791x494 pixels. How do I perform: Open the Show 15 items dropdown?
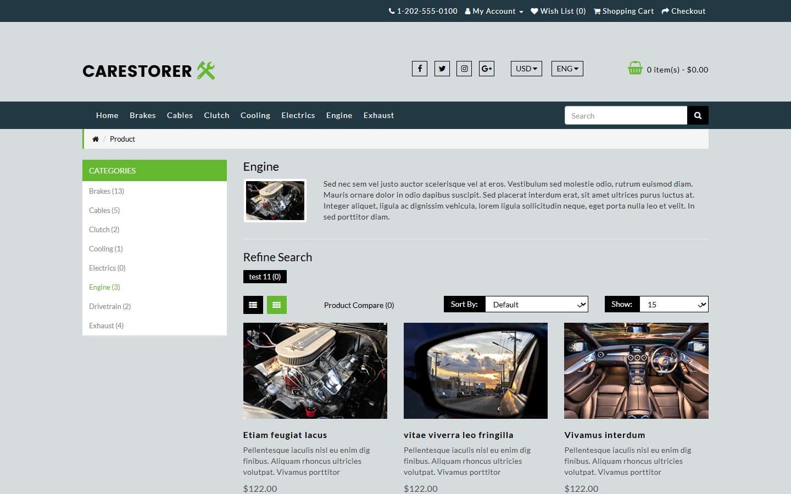pos(674,304)
